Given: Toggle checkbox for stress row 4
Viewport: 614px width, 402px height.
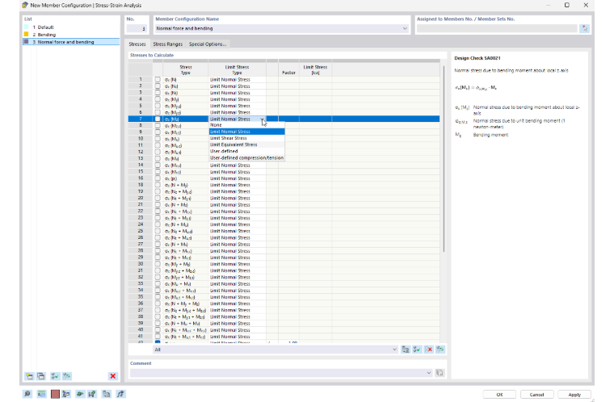Looking at the screenshot, I should 158,99.
